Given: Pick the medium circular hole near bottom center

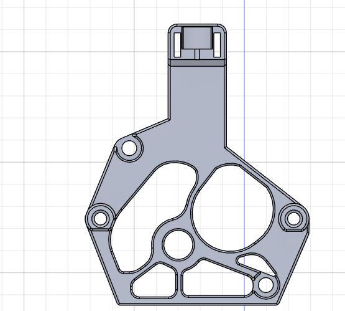Looking at the screenshot, I should (x=178, y=244).
